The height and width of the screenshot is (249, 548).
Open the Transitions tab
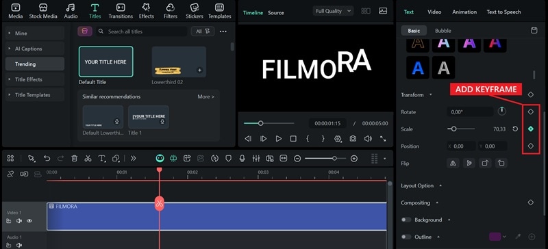[x=121, y=11]
